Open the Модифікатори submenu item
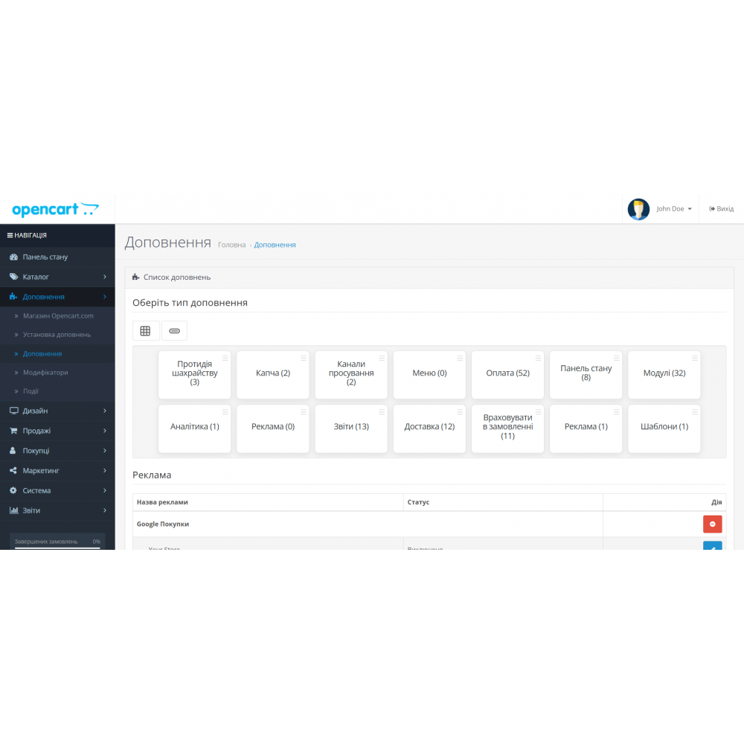This screenshot has width=744, height=744. (45, 372)
